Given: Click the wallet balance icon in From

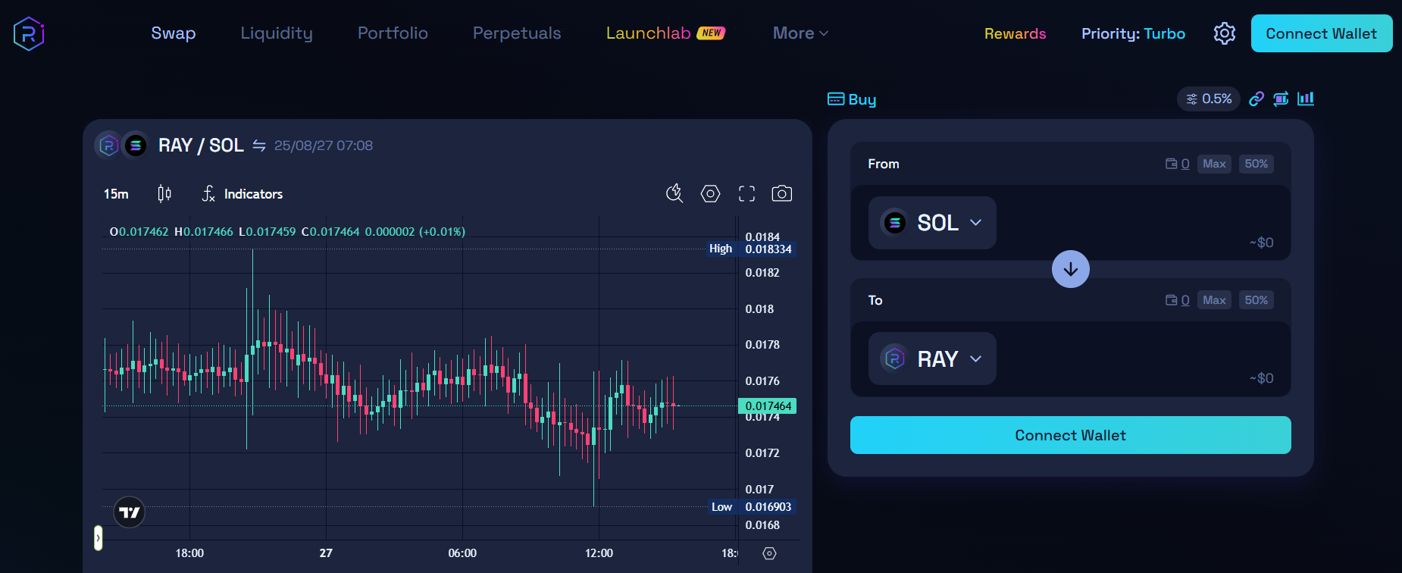Looking at the screenshot, I should [x=1171, y=164].
